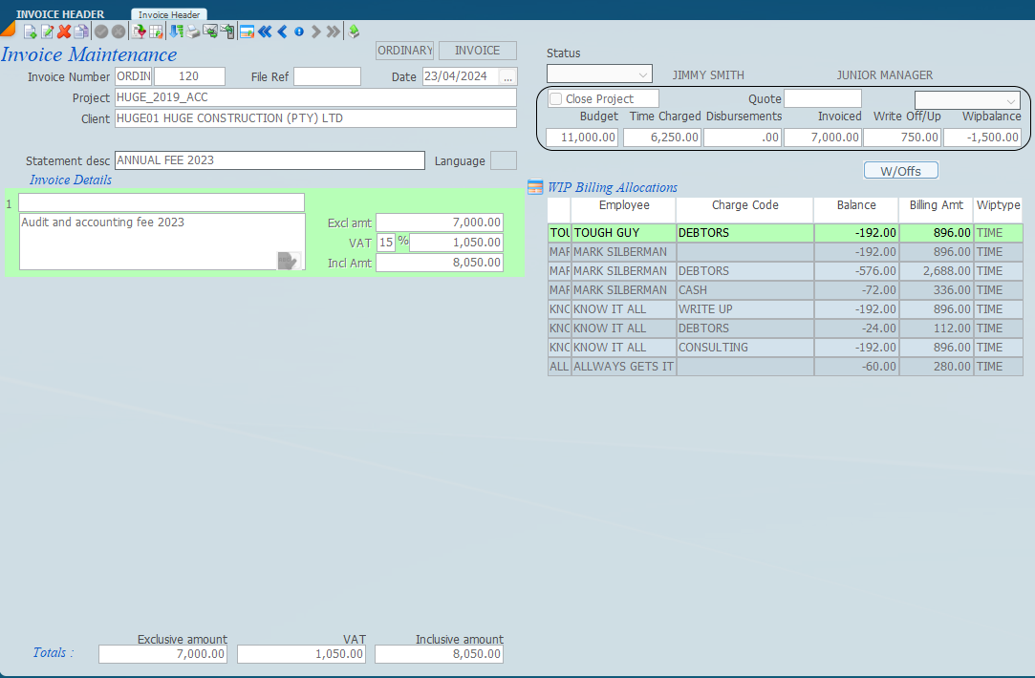Click the W/Offs button

pyautogui.click(x=900, y=171)
